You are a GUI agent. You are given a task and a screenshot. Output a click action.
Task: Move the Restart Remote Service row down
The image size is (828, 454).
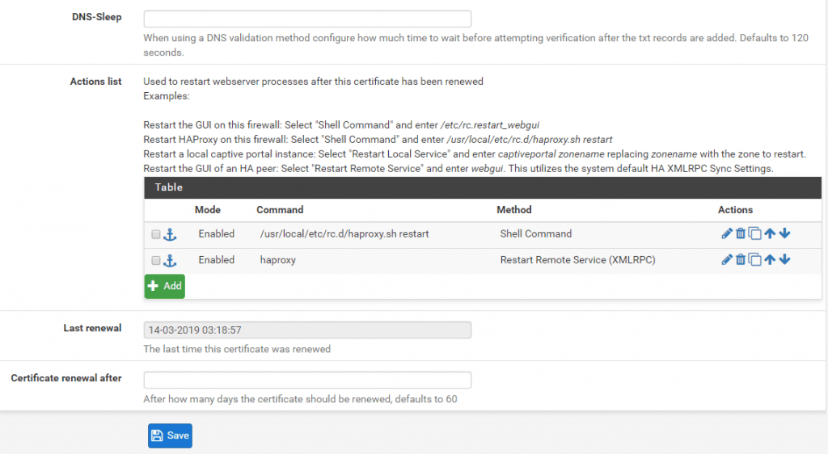784,260
